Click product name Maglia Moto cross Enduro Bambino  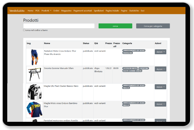(x=61, y=105)
